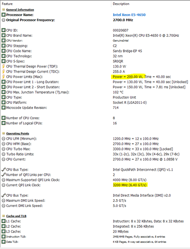Select the Instruction TLB row label

16,237
